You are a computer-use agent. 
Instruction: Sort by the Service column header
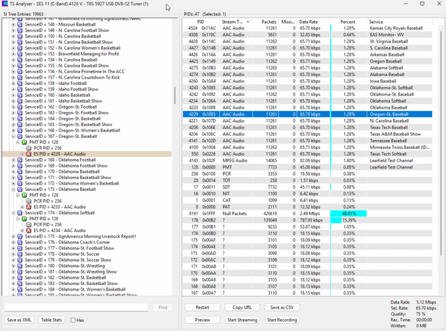tap(399, 22)
